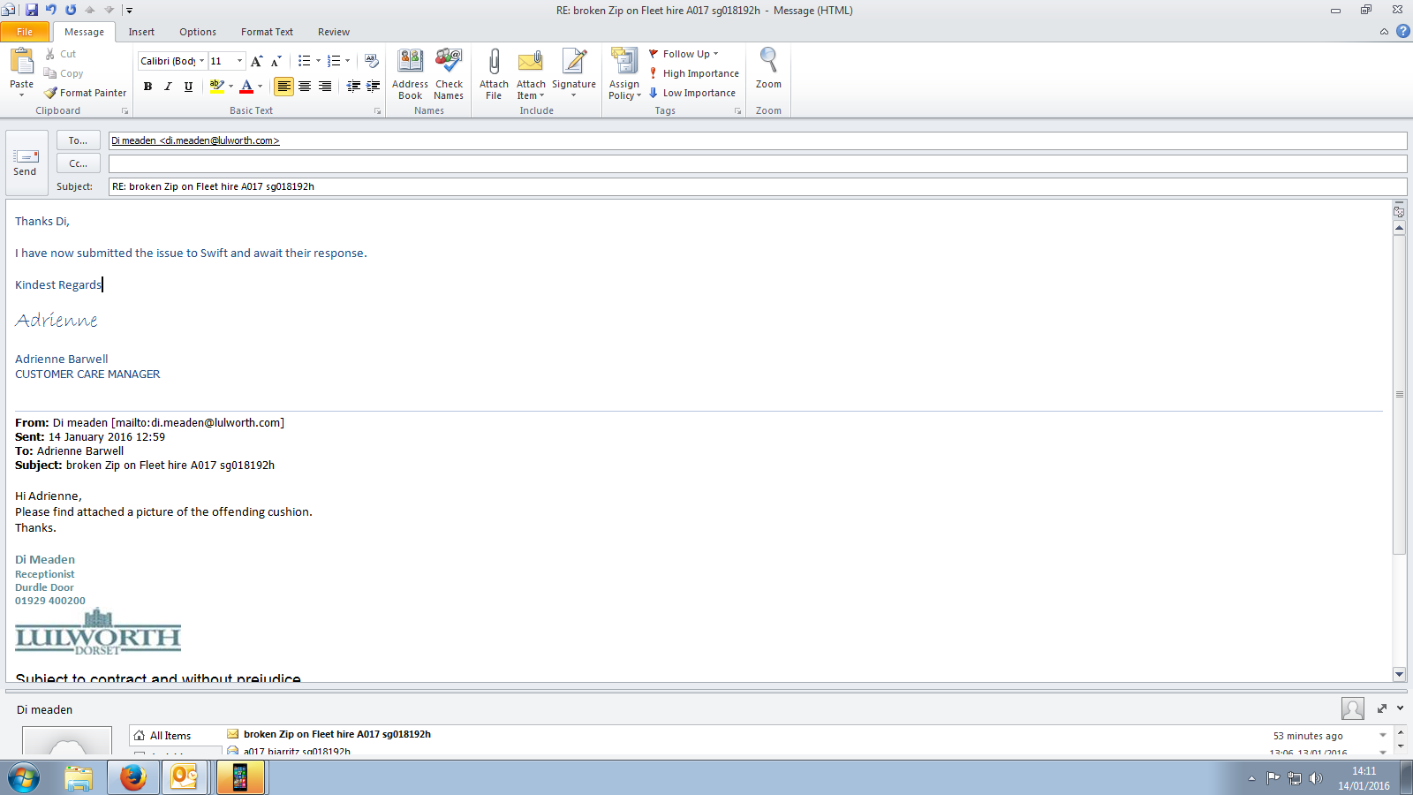Open the Format Text tab
1413x795 pixels.
point(267,32)
